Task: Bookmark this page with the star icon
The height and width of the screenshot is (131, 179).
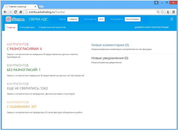Action: [x=162, y=12]
